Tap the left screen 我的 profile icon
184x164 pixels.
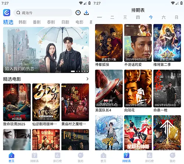(81, 155)
